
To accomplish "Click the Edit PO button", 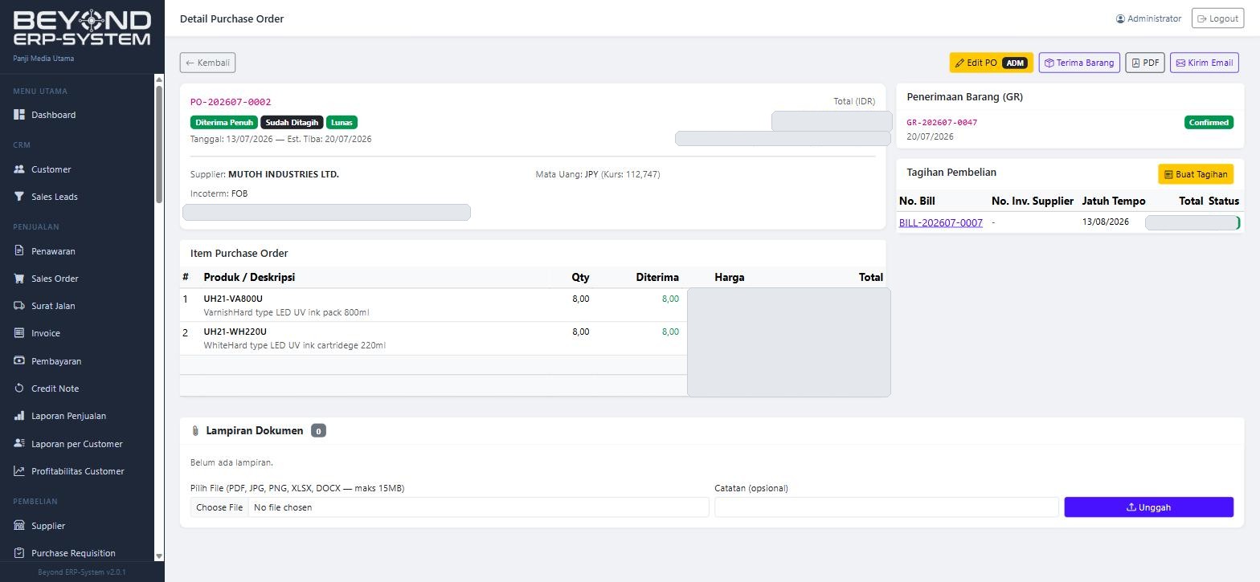I will click(991, 63).
